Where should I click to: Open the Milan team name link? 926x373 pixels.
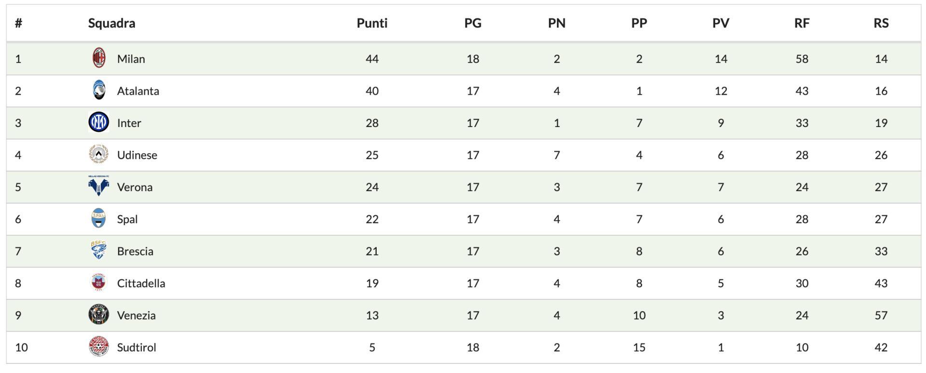point(131,59)
